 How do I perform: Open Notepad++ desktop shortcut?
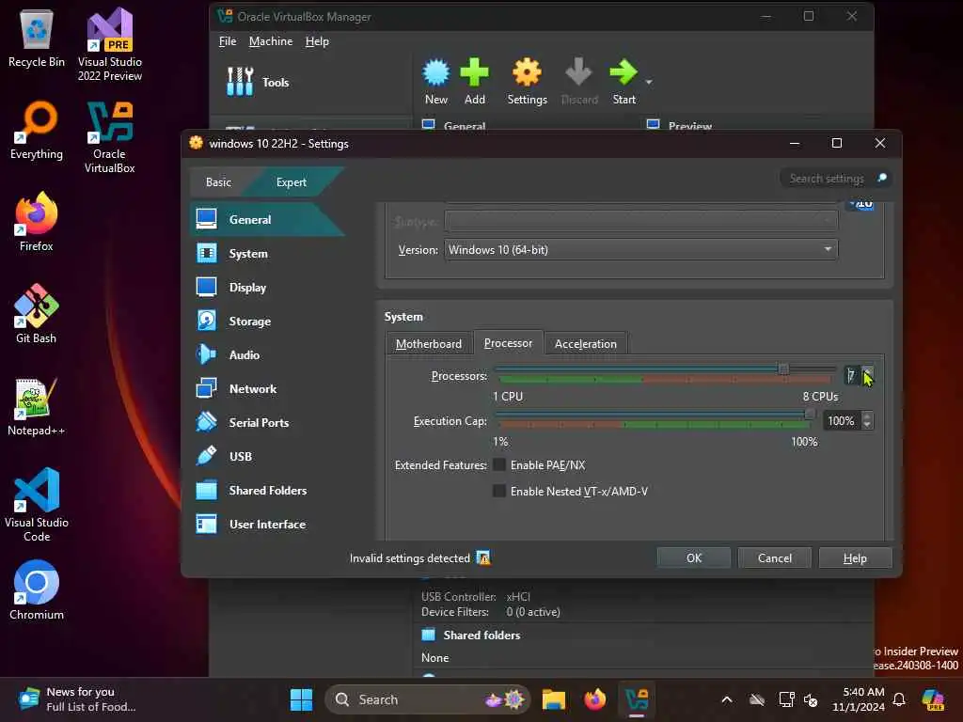point(37,406)
